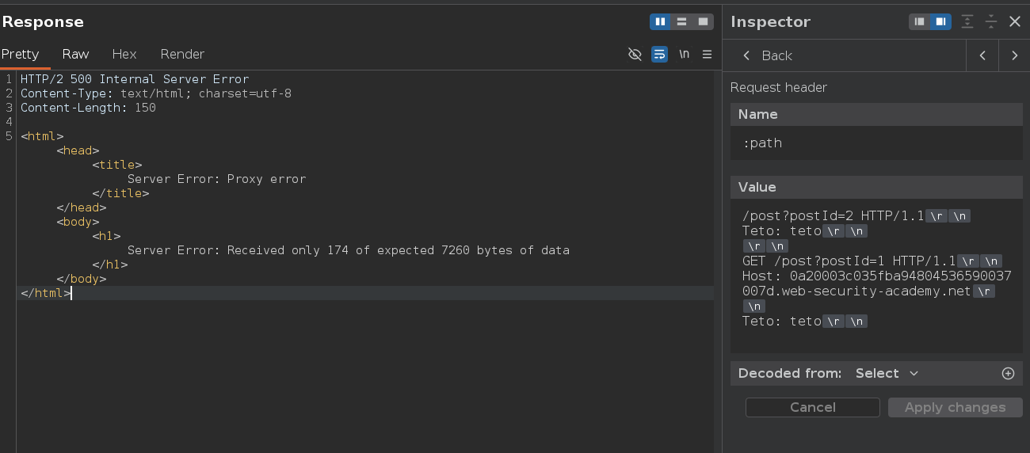Viewport: 1030px width, 453px height.
Task: Edit the header Value text area
Action: click(876, 276)
